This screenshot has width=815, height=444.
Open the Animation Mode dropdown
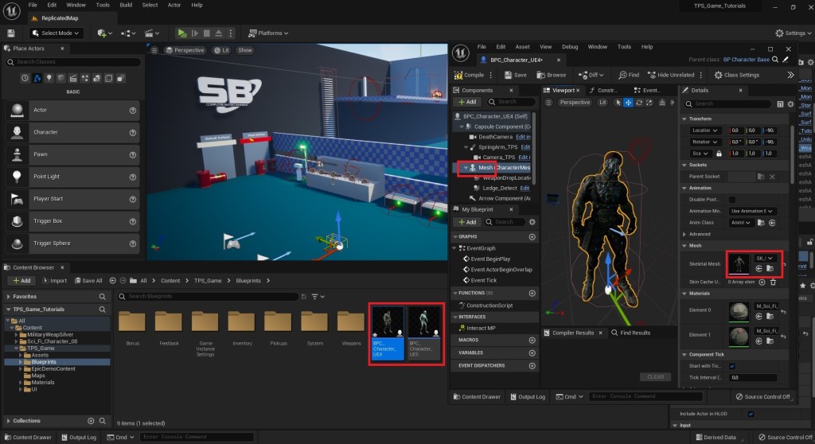pyautogui.click(x=752, y=211)
